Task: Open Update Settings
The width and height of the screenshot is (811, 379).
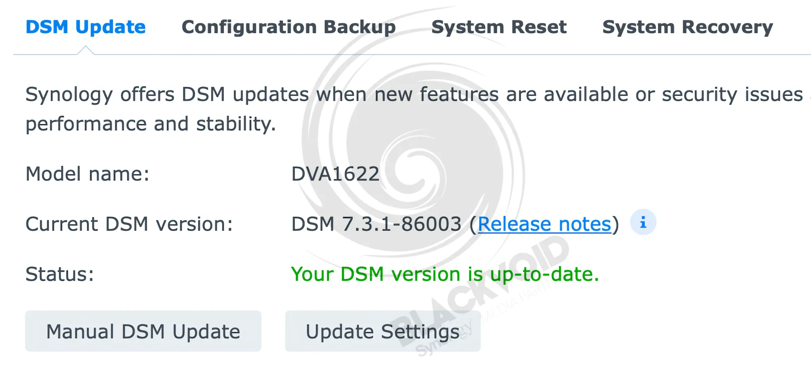Action: pyautogui.click(x=382, y=331)
